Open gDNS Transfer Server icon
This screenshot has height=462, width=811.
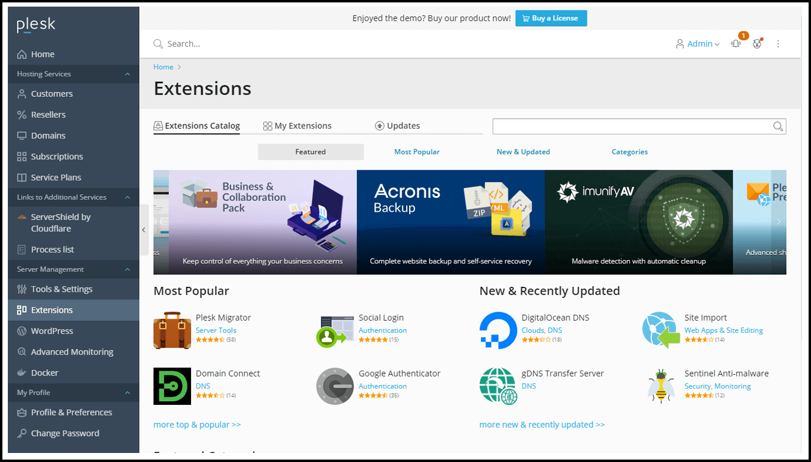click(498, 386)
